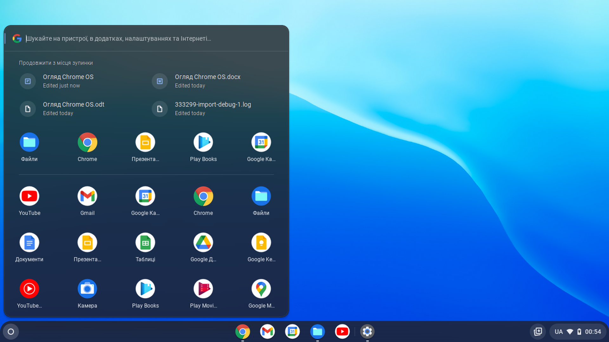This screenshot has width=609, height=342.
Task: Launch Таблиці spreadsheet app
Action: [x=145, y=242]
